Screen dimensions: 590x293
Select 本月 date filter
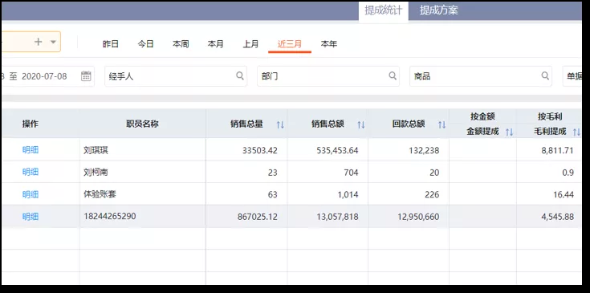216,44
